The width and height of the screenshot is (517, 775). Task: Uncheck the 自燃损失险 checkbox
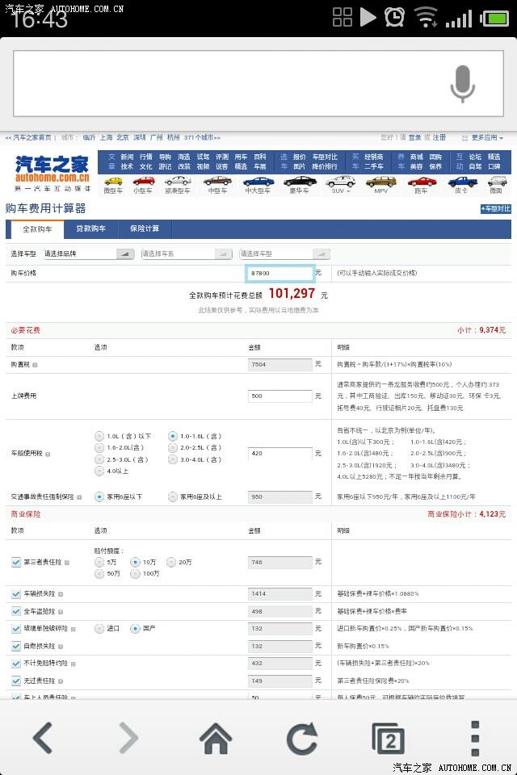pos(16,647)
